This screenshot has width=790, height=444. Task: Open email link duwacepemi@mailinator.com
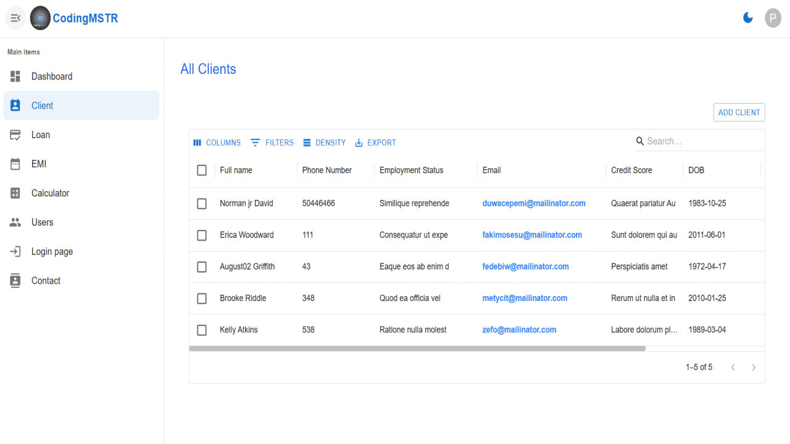(x=534, y=203)
